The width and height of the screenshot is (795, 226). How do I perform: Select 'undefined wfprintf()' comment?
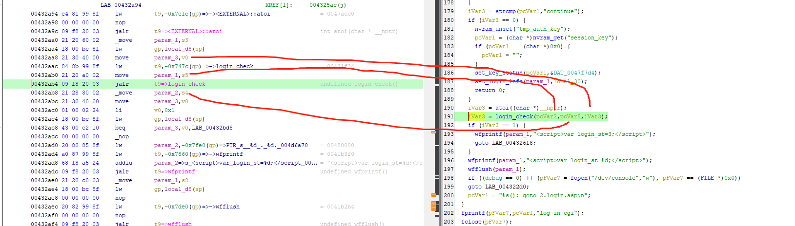point(354,171)
